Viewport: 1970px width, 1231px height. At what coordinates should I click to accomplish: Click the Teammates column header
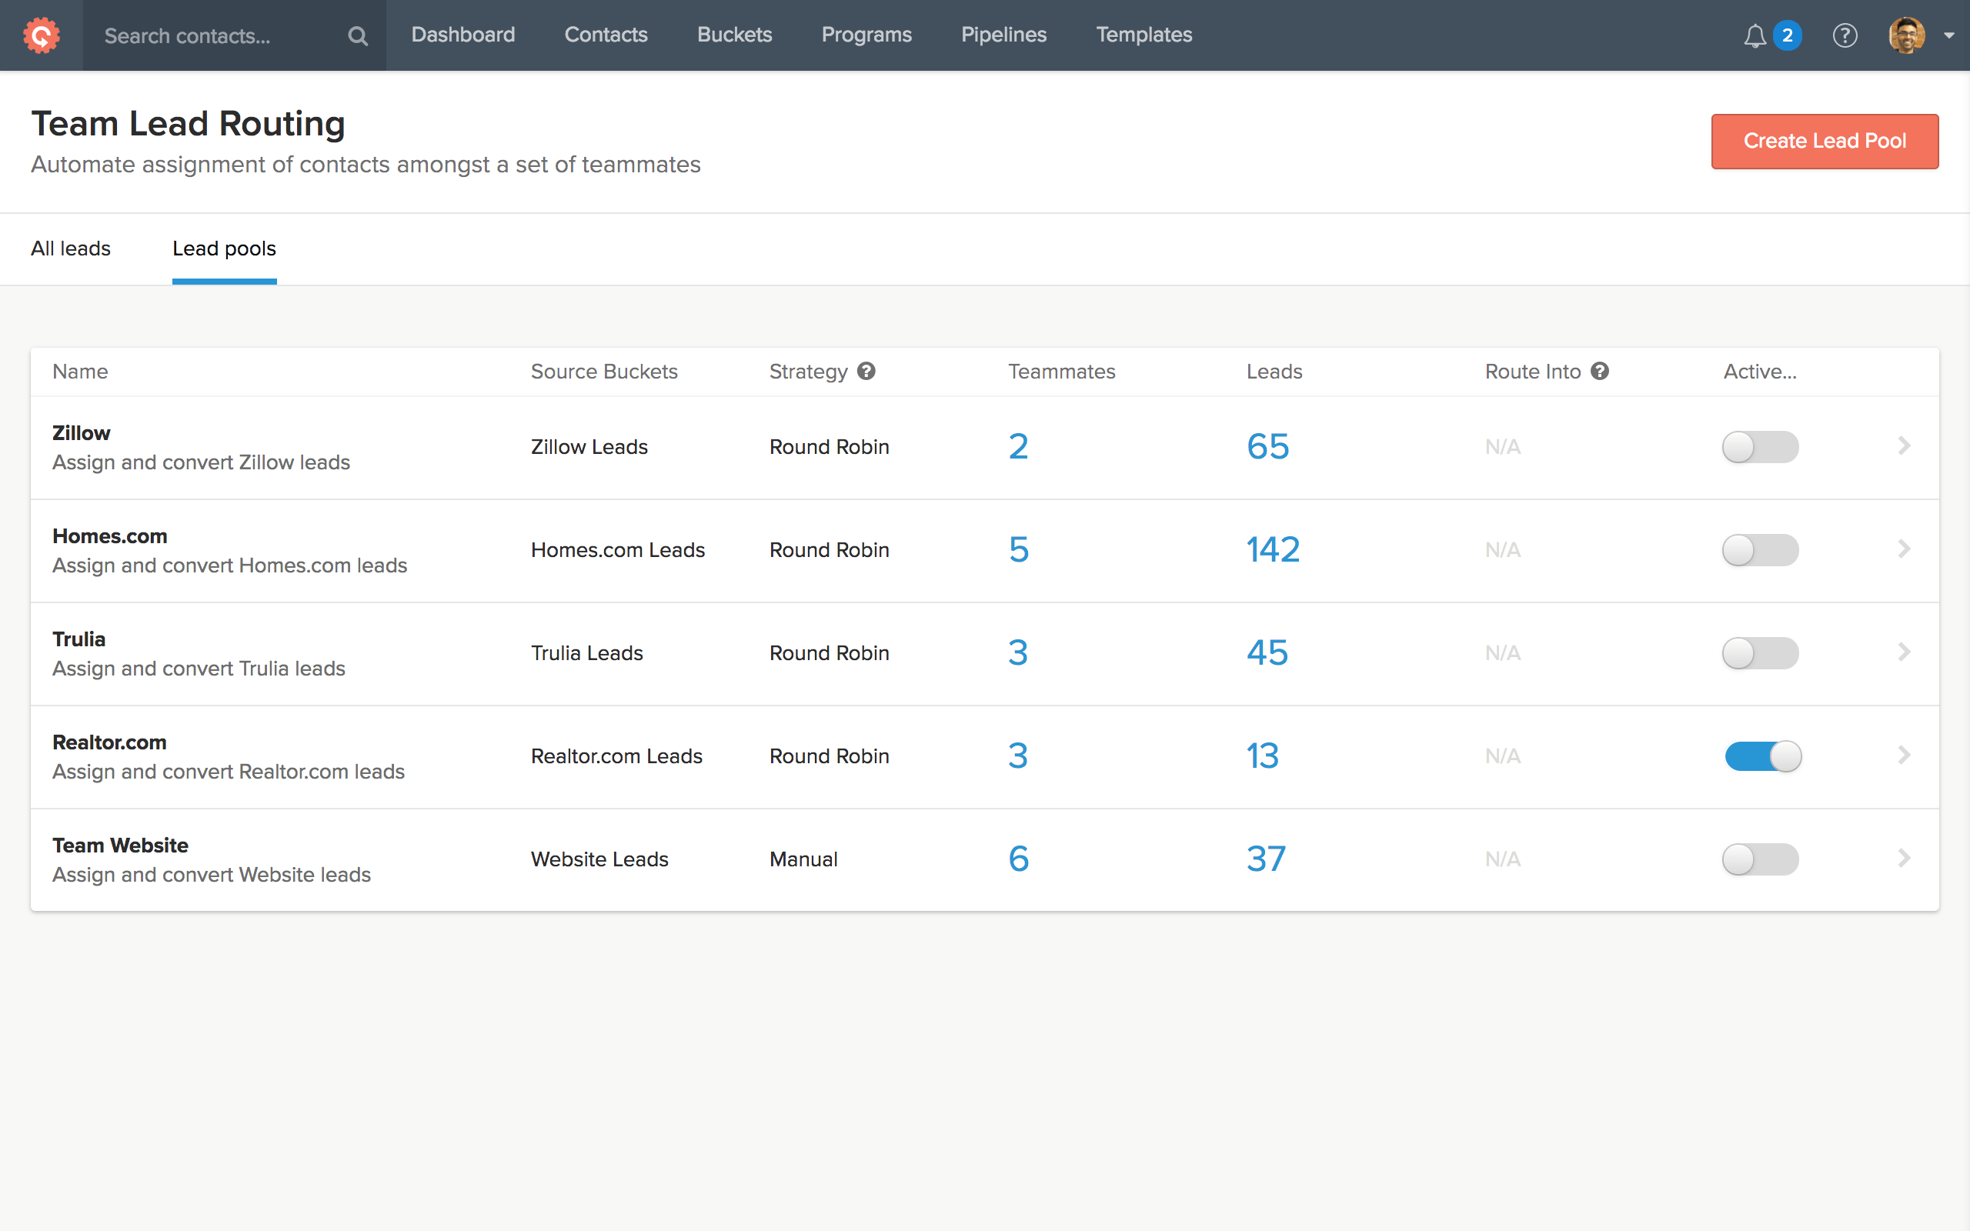[1061, 372]
